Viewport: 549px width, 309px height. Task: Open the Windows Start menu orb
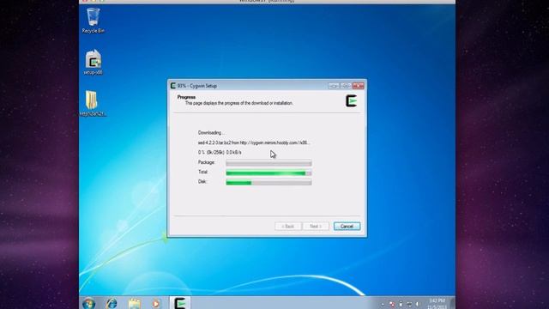click(89, 303)
